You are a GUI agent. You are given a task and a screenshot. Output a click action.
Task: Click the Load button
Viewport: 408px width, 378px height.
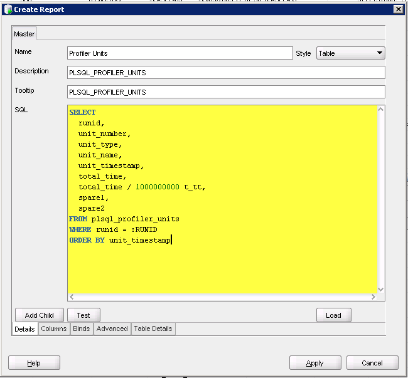tap(333, 315)
